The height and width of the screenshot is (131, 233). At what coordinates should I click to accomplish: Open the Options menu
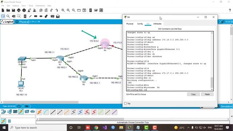16,6
